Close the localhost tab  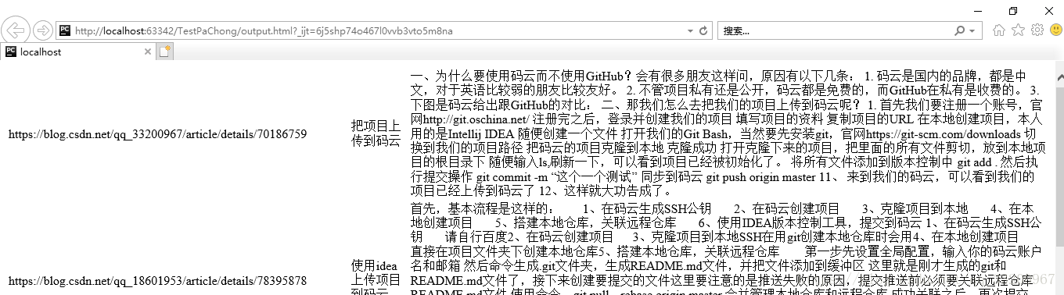147,52
